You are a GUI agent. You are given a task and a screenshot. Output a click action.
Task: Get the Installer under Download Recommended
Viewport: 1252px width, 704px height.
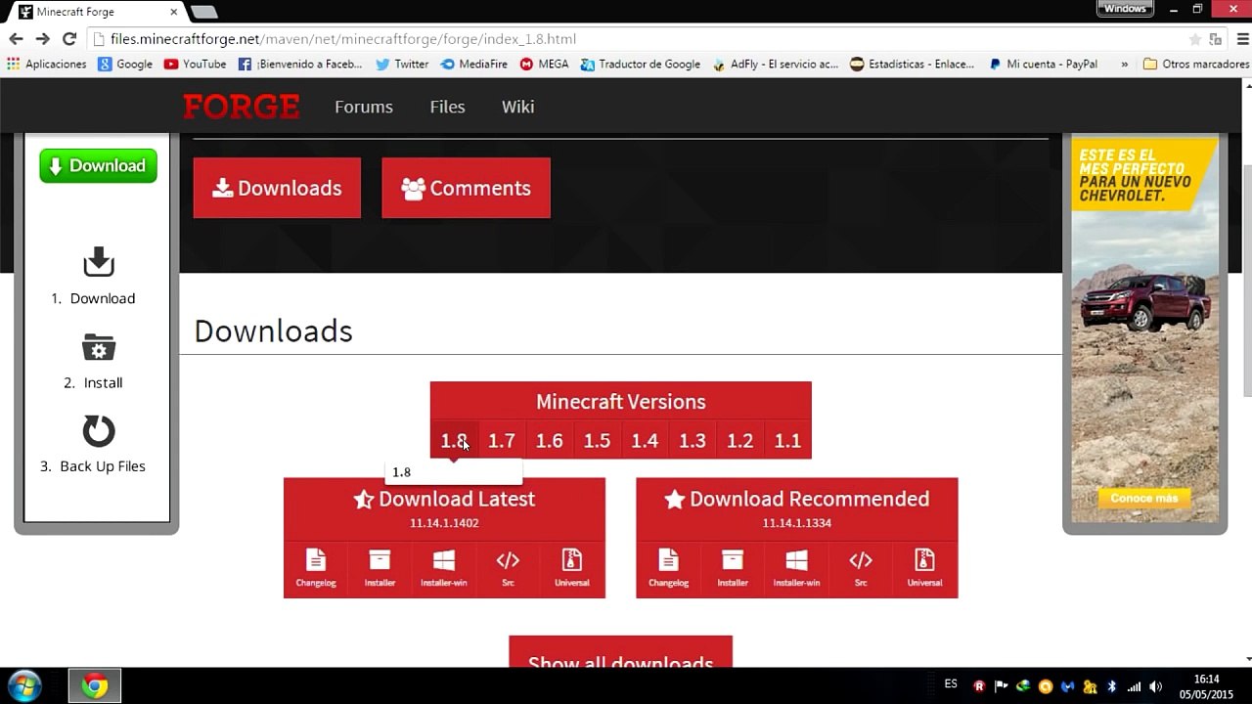pyautogui.click(x=733, y=568)
